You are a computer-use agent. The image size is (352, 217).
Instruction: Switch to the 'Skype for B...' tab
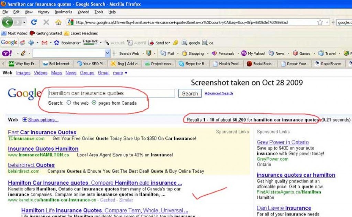pyautogui.click(x=193, y=64)
